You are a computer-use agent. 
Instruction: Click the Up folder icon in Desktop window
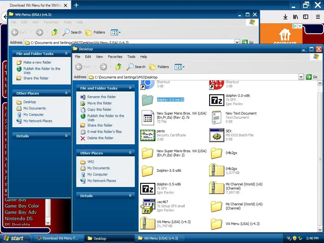[119, 67]
